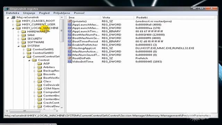Click the Biosinfo folder icon
The image size is (222, 125).
40,74
